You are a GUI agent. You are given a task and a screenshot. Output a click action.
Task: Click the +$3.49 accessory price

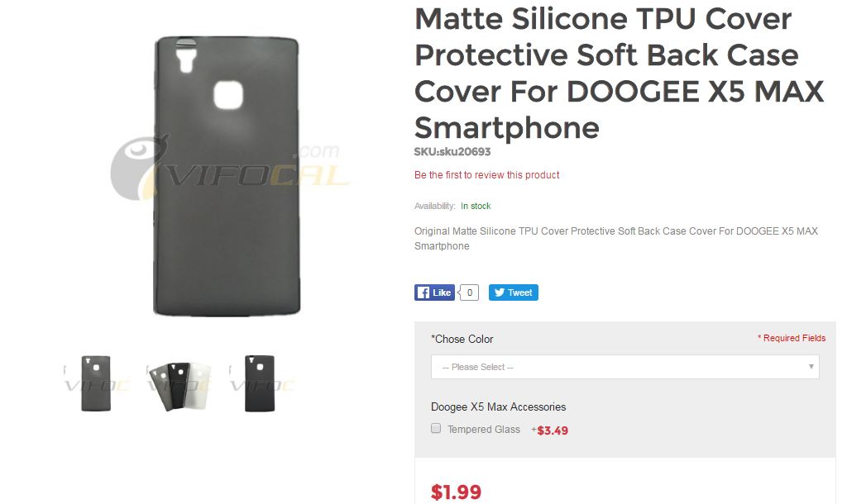click(x=549, y=430)
